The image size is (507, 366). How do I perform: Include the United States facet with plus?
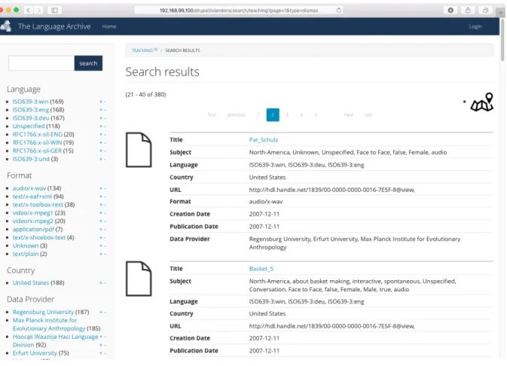click(x=100, y=283)
